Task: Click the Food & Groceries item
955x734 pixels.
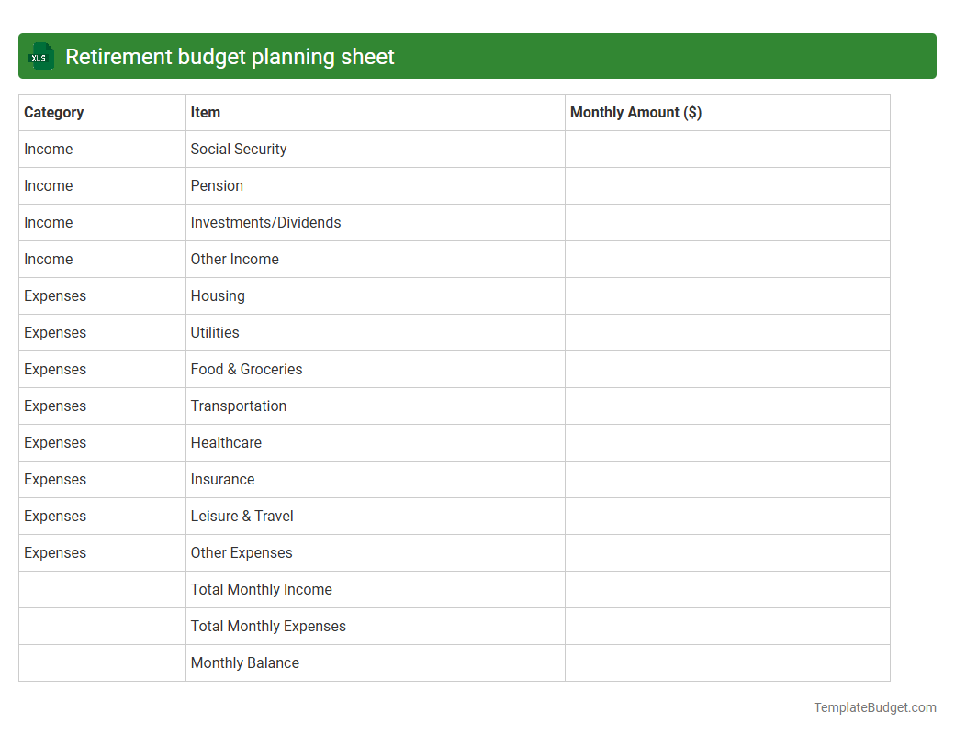Action: pyautogui.click(x=246, y=369)
